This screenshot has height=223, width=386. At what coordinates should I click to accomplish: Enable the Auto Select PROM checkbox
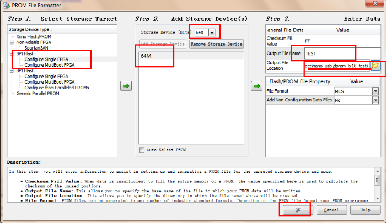pyautogui.click(x=142, y=149)
